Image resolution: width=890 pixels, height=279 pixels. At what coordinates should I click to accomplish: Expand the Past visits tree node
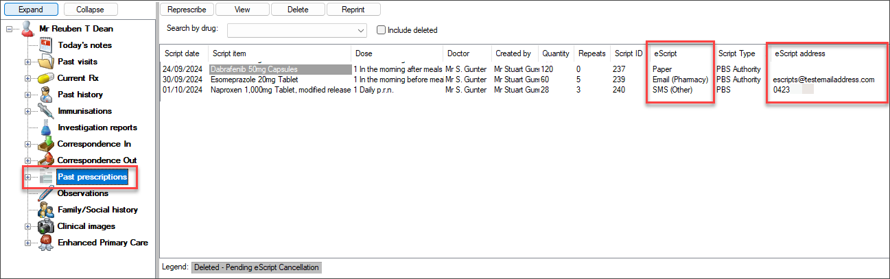click(28, 62)
